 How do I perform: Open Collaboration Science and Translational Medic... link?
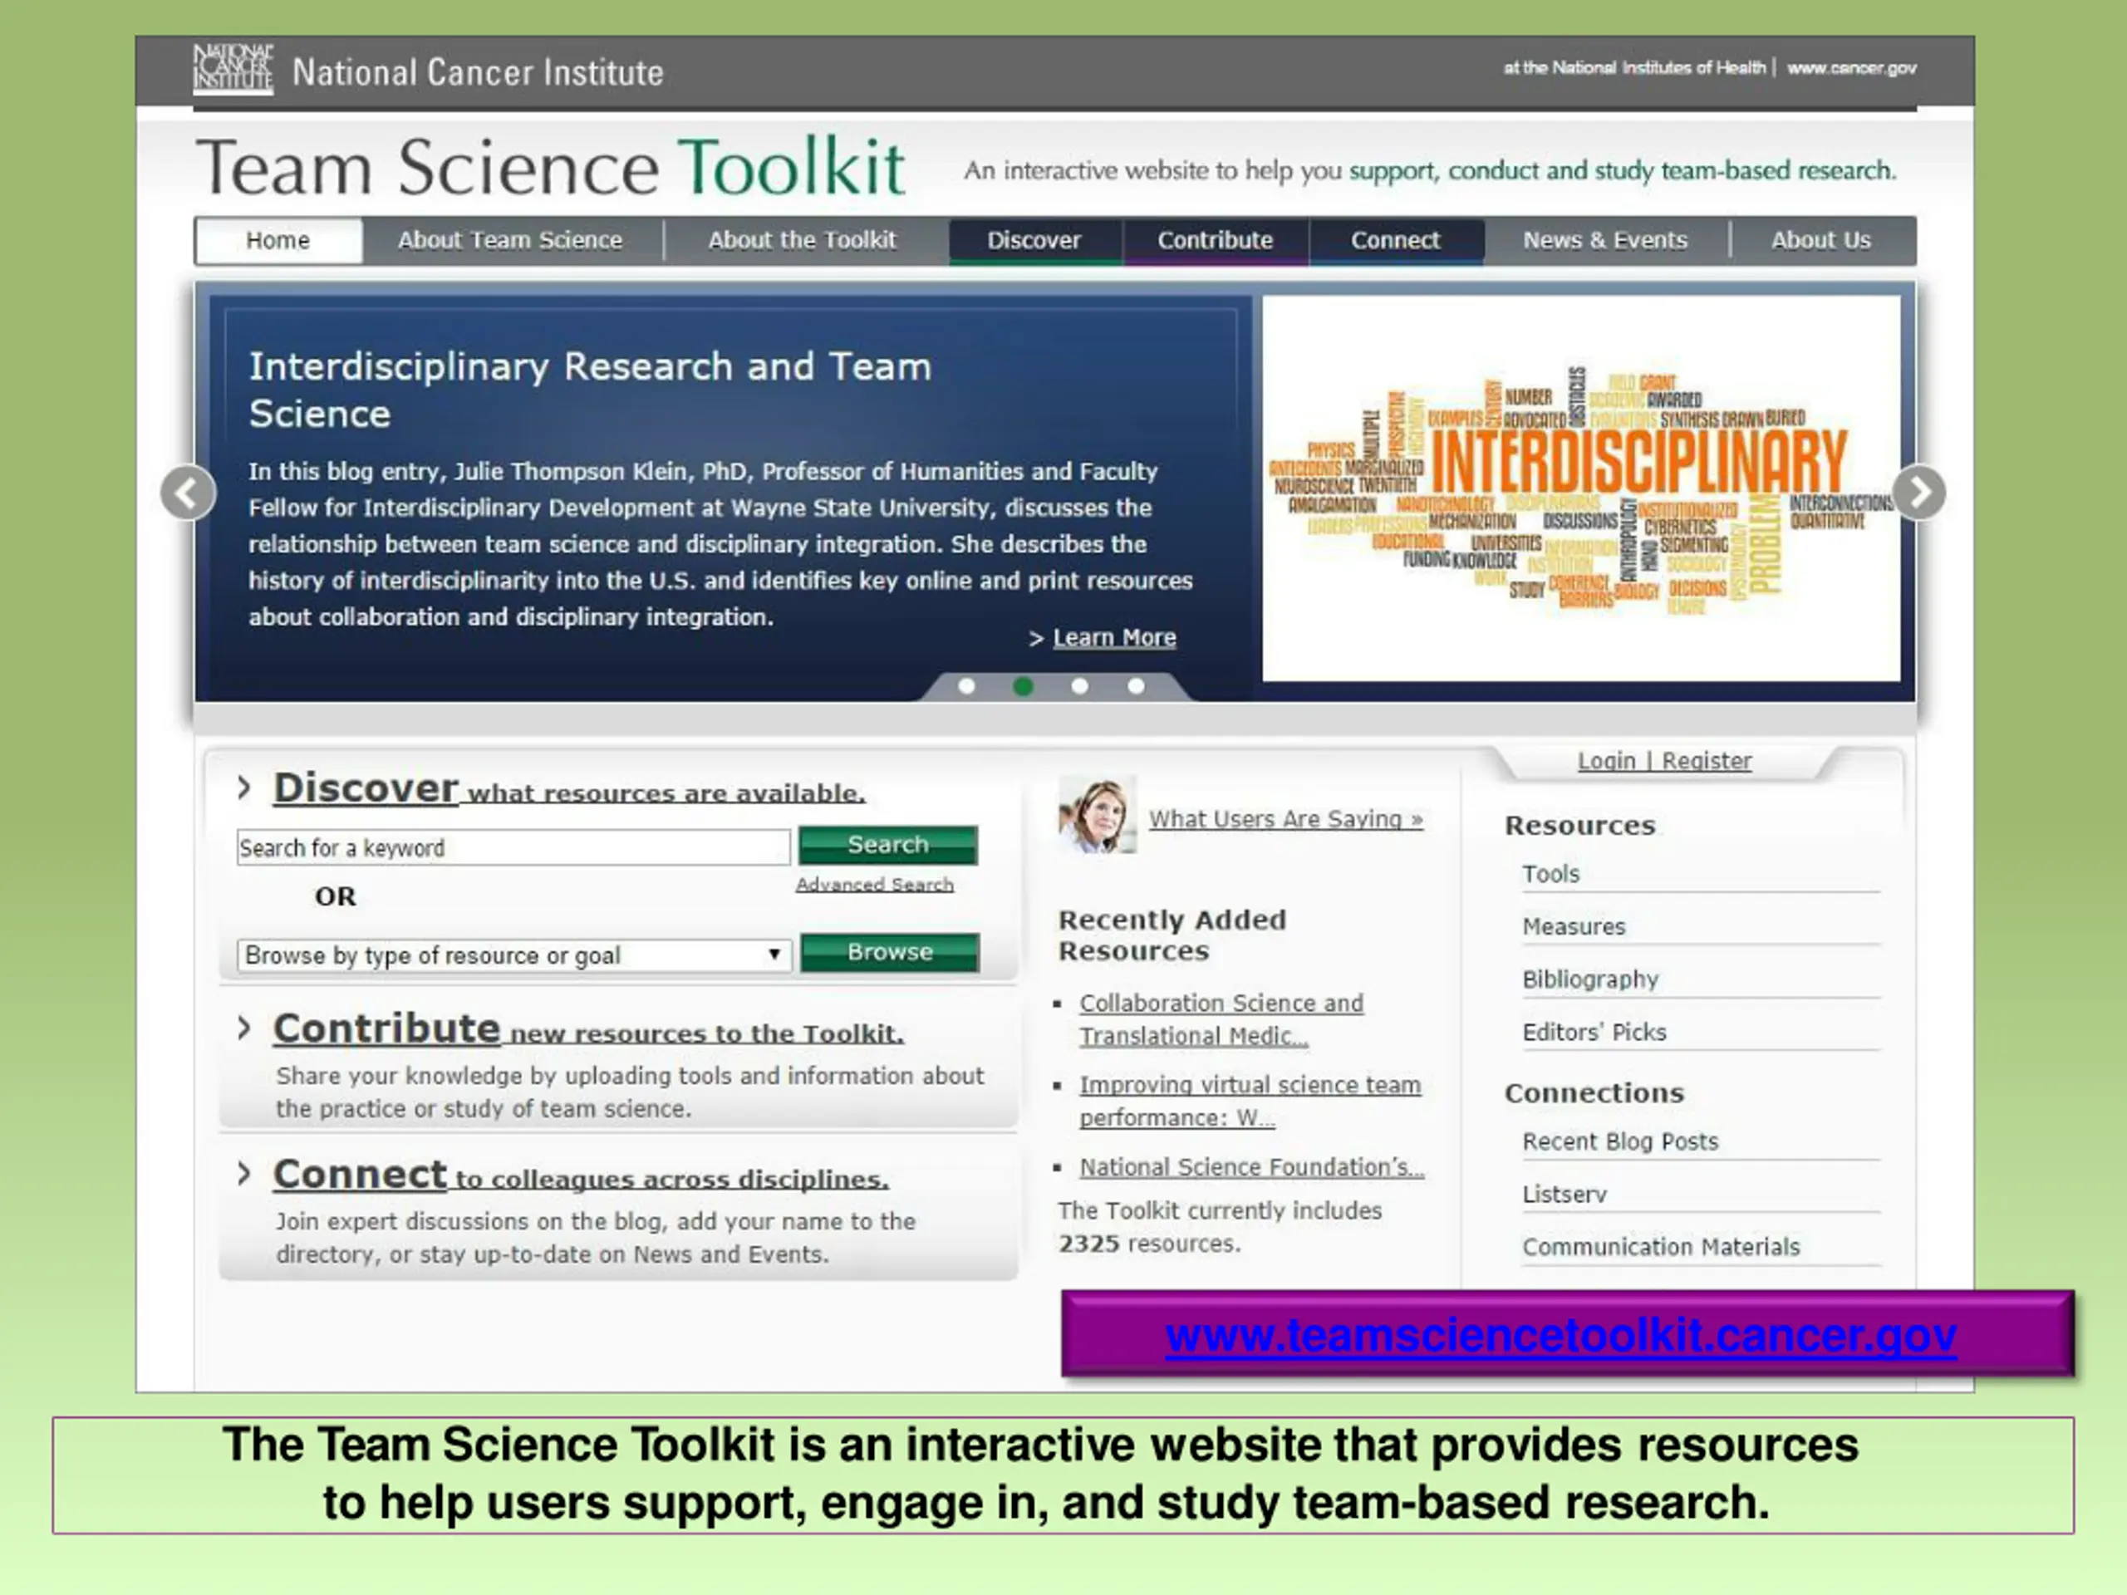1221,1019
